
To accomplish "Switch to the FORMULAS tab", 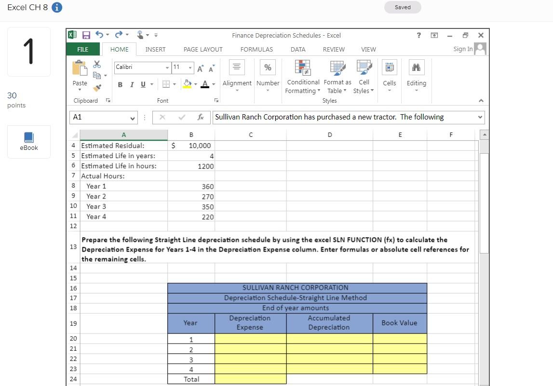I will click(x=256, y=49).
